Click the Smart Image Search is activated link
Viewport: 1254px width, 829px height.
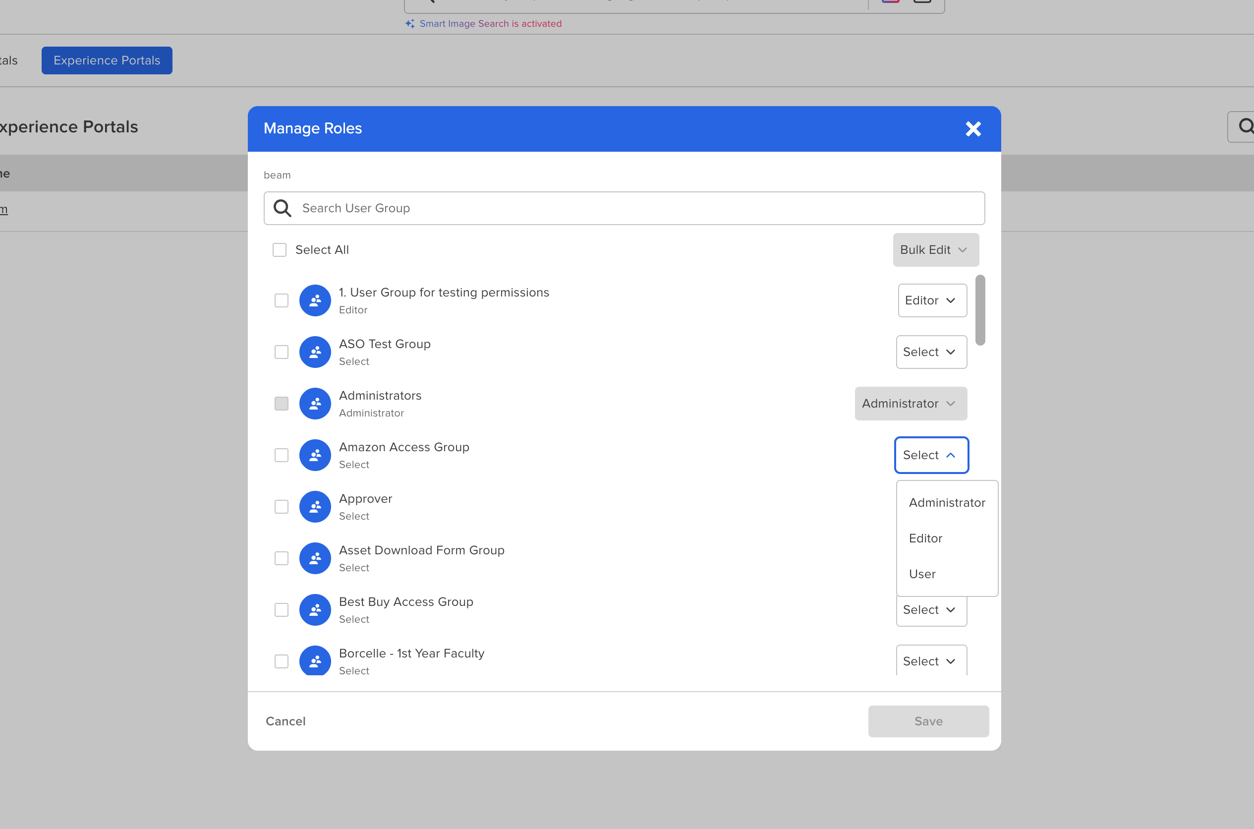coord(490,24)
